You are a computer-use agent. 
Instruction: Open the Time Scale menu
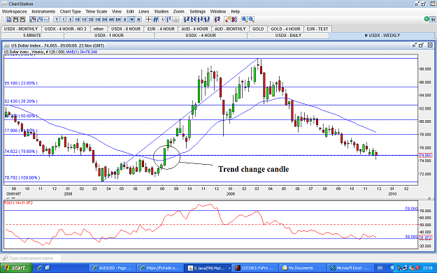coord(96,11)
